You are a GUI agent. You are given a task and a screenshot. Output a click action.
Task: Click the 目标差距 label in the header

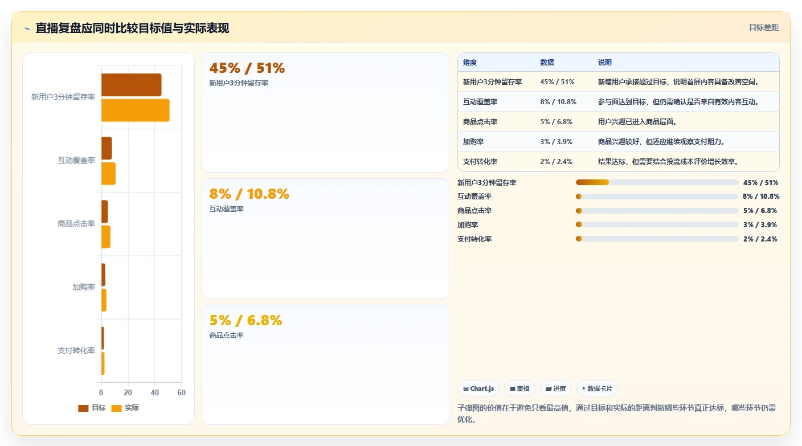pos(763,27)
